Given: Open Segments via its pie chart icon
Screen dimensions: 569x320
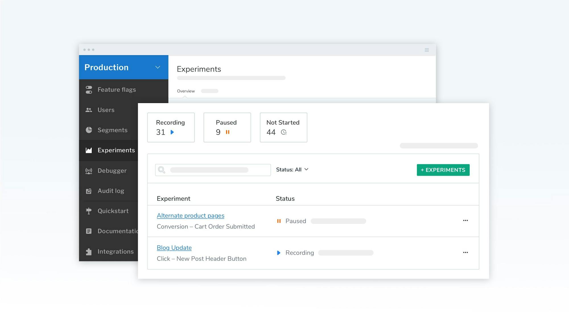Looking at the screenshot, I should click(88, 130).
